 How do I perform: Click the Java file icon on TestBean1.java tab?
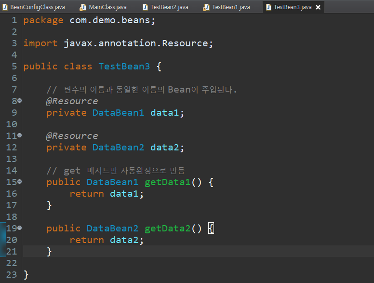(206, 7)
